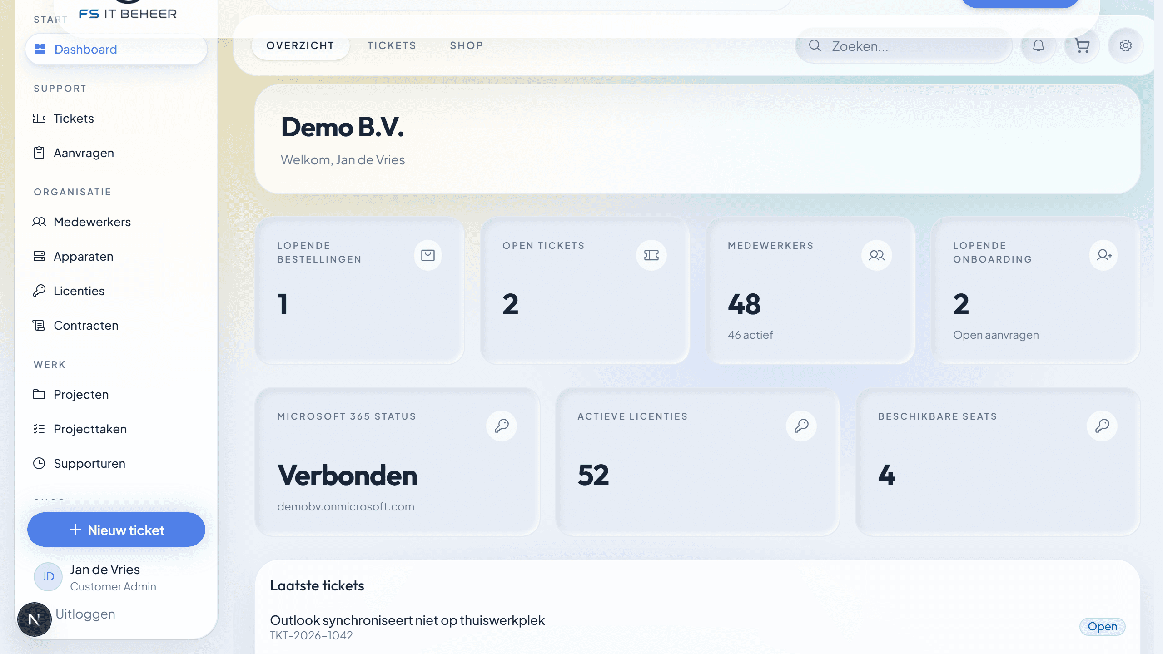Click the Projecten folder icon
Image resolution: width=1163 pixels, height=654 pixels.
pyautogui.click(x=39, y=394)
